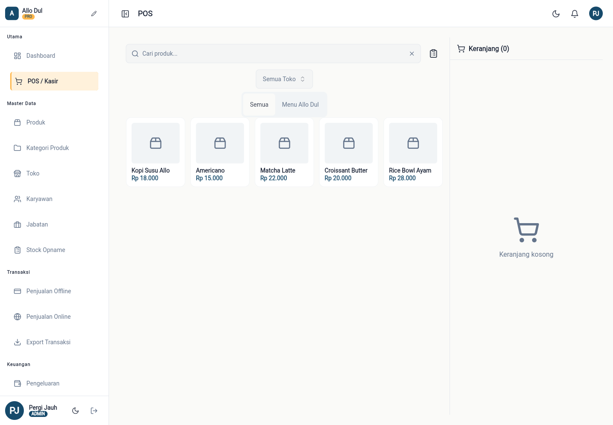Open the Pengeluaran menu item
The width and height of the screenshot is (613, 425).
pos(54,383)
